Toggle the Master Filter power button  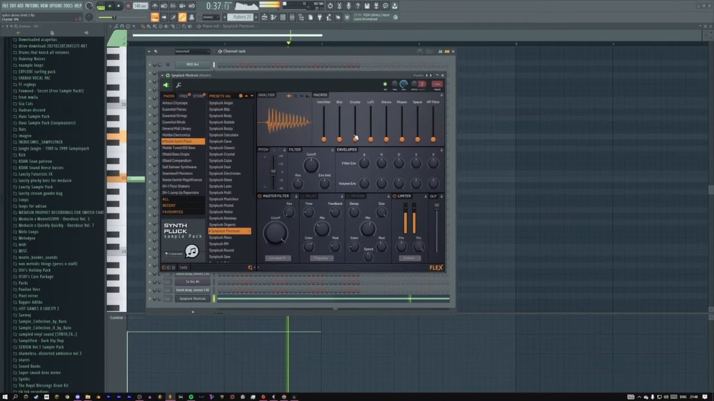[x=260, y=196]
